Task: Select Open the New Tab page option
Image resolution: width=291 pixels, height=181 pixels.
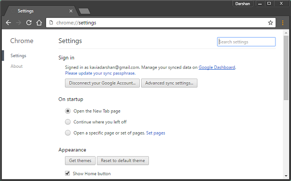Action: click(x=68, y=111)
